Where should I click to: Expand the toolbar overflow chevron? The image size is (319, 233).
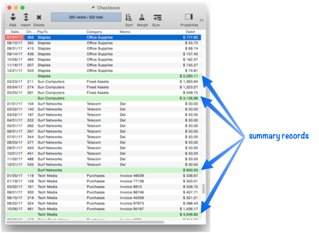[202, 20]
